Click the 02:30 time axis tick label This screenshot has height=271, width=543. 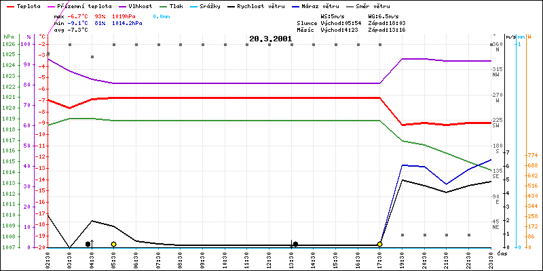[x=48, y=259]
